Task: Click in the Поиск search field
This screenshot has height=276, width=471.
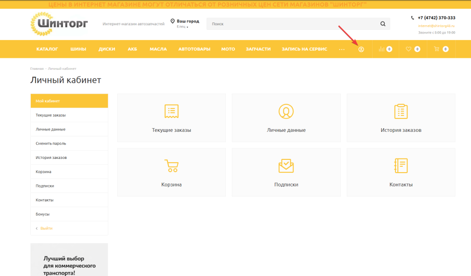Action: coord(298,24)
